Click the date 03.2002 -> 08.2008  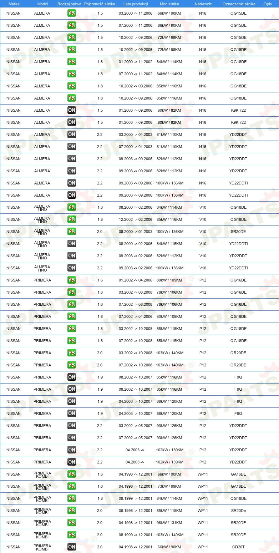(136, 292)
